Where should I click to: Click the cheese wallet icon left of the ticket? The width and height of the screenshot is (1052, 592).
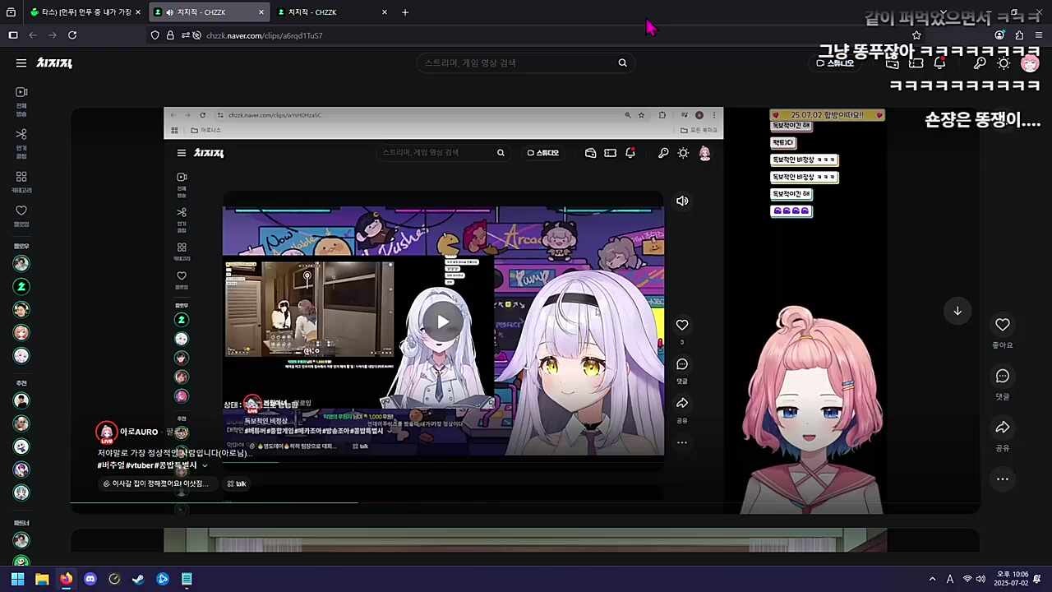(x=893, y=63)
